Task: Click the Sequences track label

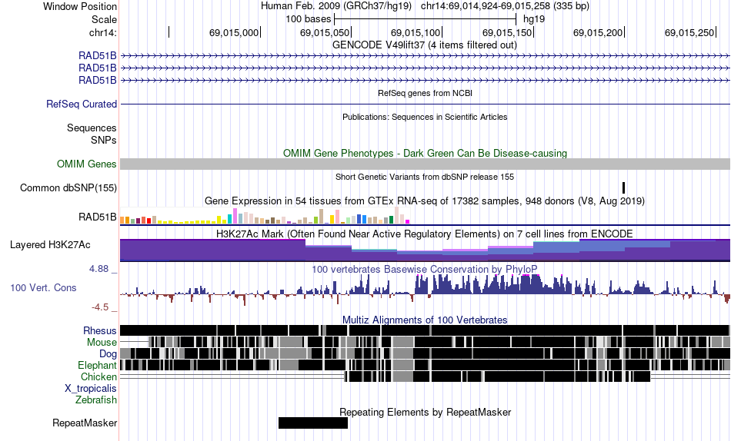Action: point(92,128)
